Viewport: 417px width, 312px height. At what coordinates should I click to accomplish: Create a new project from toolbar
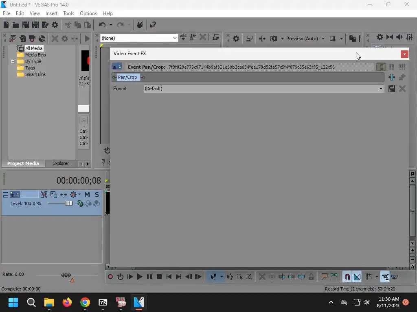6,25
